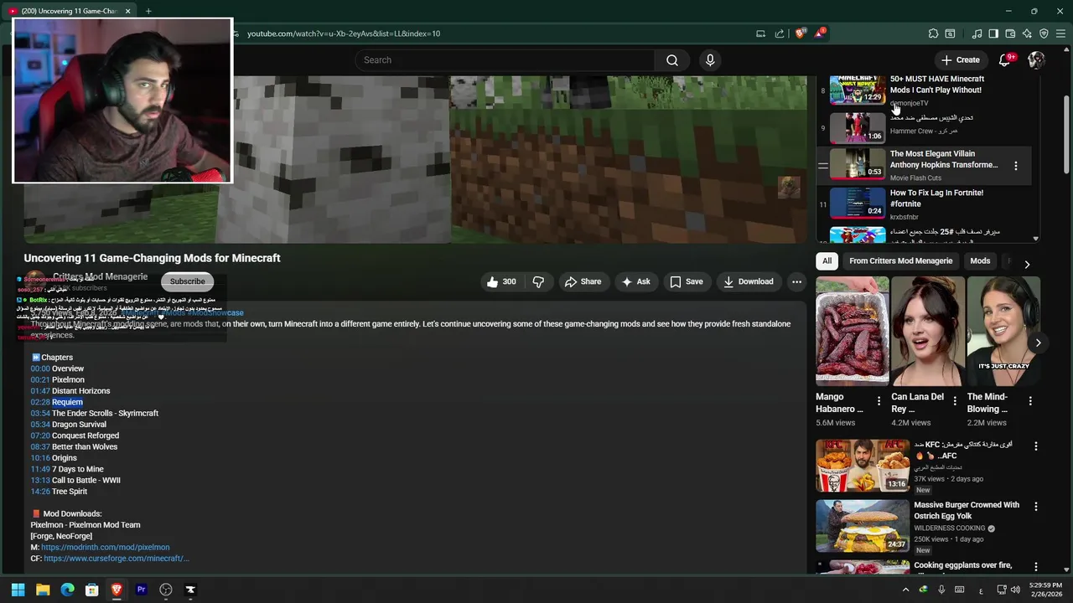Image resolution: width=1073 pixels, height=603 pixels.
Task: Open Microsoft Edge from taskbar
Action: pyautogui.click(x=67, y=590)
